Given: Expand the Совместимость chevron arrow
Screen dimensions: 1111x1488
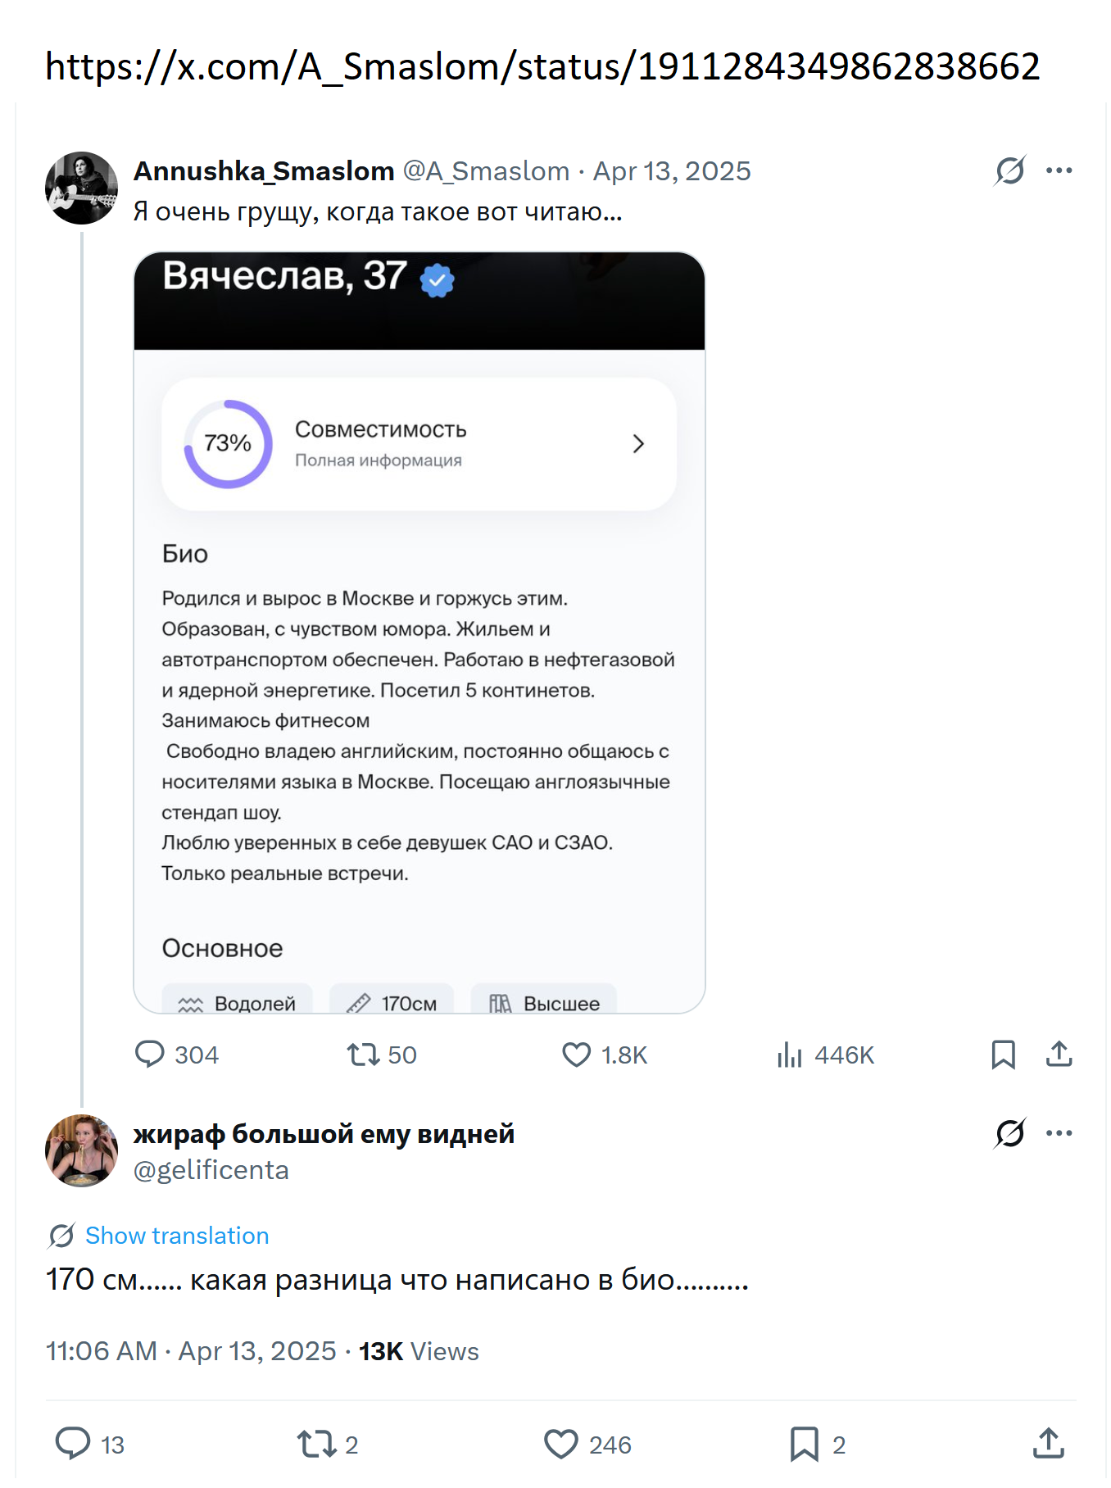Looking at the screenshot, I should click(x=638, y=444).
